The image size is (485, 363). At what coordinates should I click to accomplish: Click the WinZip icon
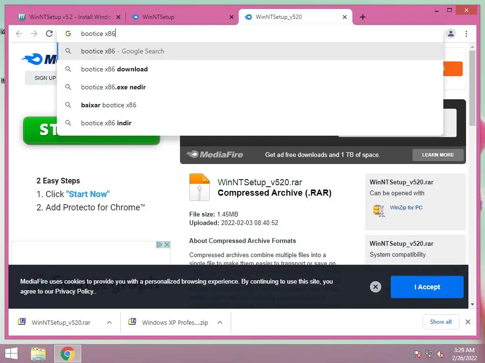[x=378, y=210]
